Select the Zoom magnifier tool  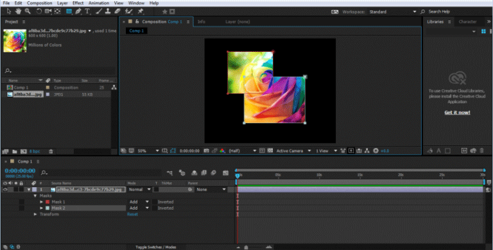click(x=28, y=12)
